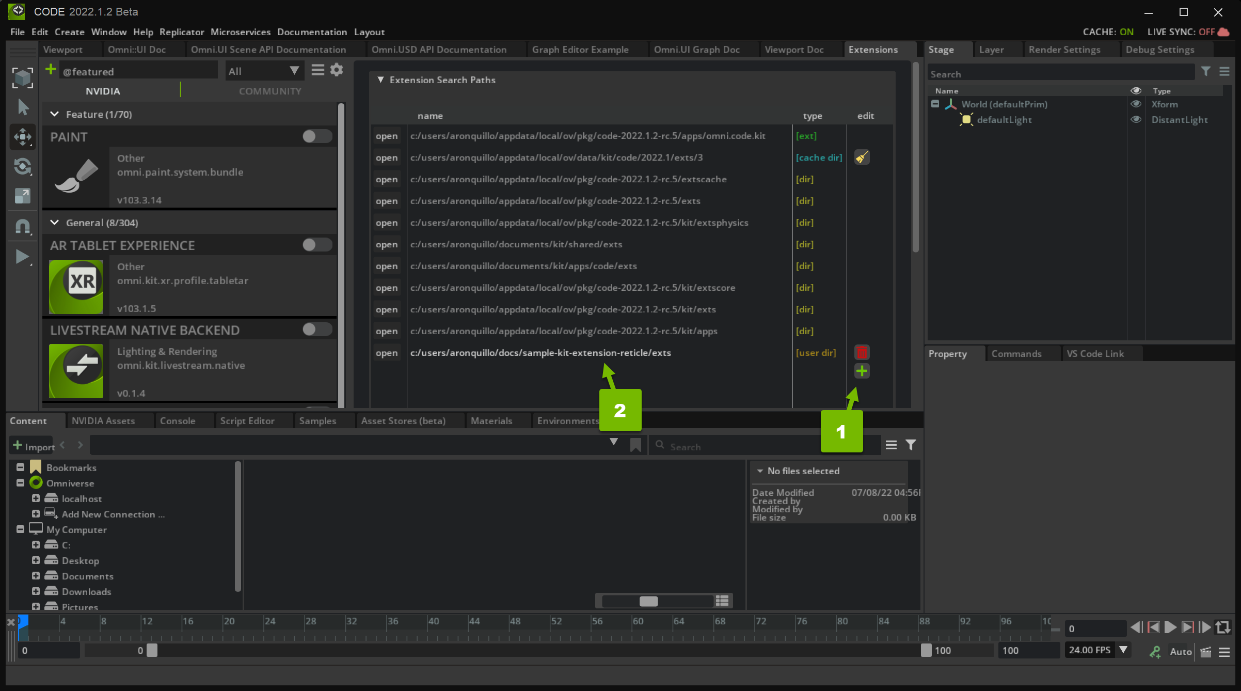Adjust the thumbnail size slider
This screenshot has width=1241, height=691.
[648, 601]
